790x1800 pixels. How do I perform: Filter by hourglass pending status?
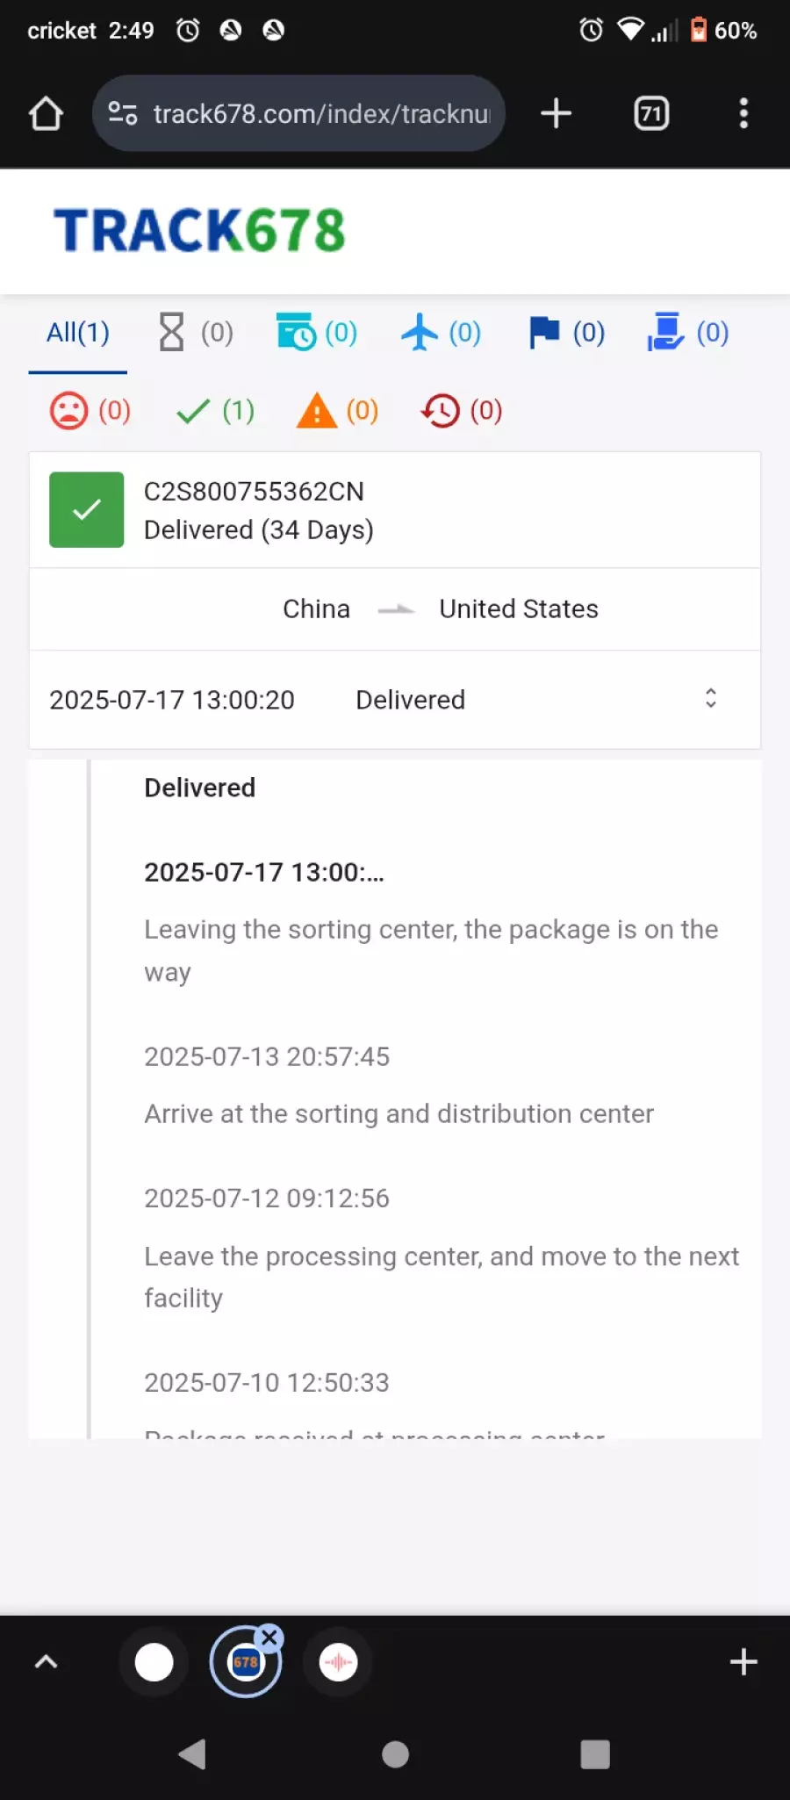click(196, 333)
